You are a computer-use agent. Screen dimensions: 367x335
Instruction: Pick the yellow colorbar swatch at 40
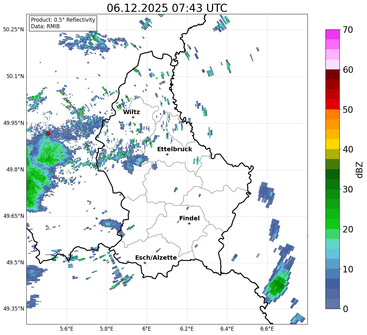click(x=333, y=144)
